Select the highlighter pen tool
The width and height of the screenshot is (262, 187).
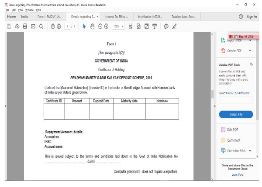tap(175, 27)
